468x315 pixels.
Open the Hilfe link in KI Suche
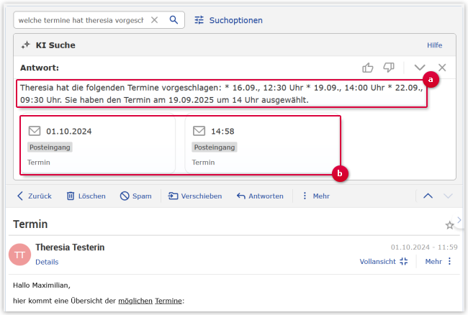(434, 45)
